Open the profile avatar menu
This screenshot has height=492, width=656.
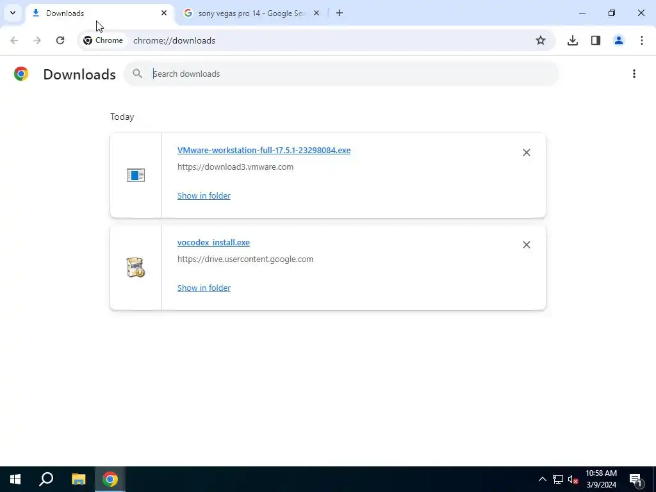(619, 40)
